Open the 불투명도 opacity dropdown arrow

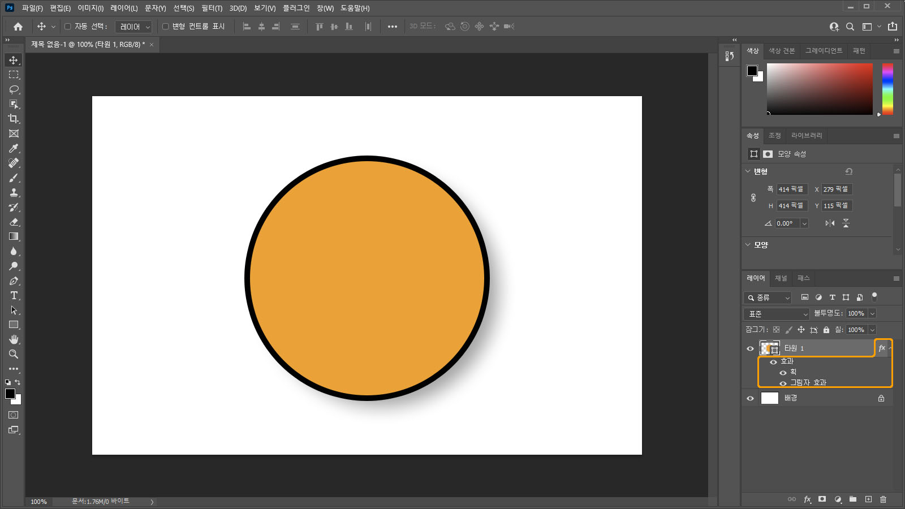pos(872,313)
